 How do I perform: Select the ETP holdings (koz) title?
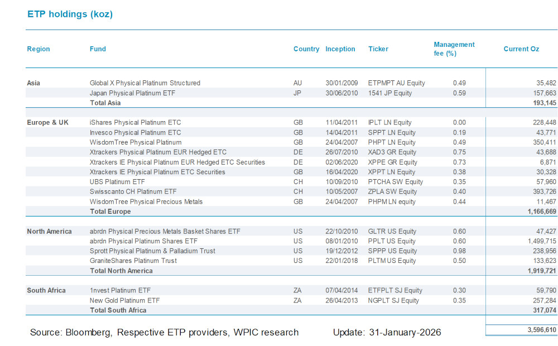(x=70, y=14)
